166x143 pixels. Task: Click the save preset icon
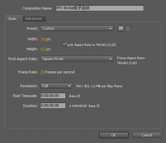pos(121,29)
